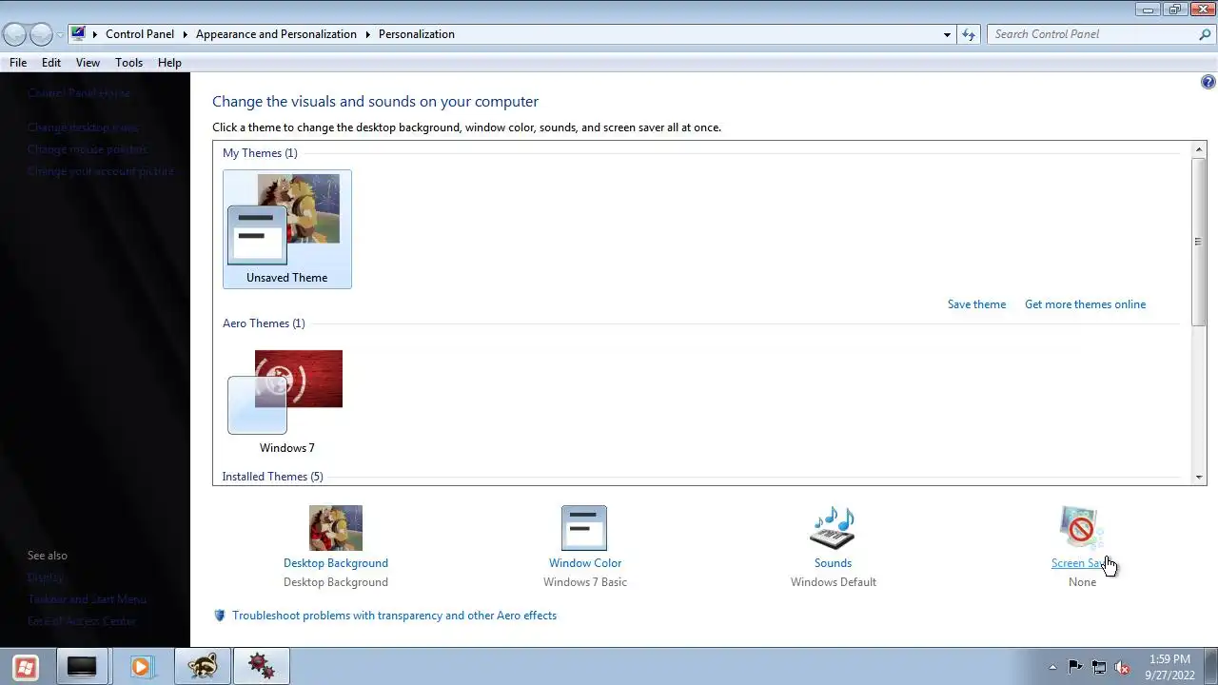Open Desktop Background settings icon
This screenshot has width=1218, height=685.
[336, 528]
